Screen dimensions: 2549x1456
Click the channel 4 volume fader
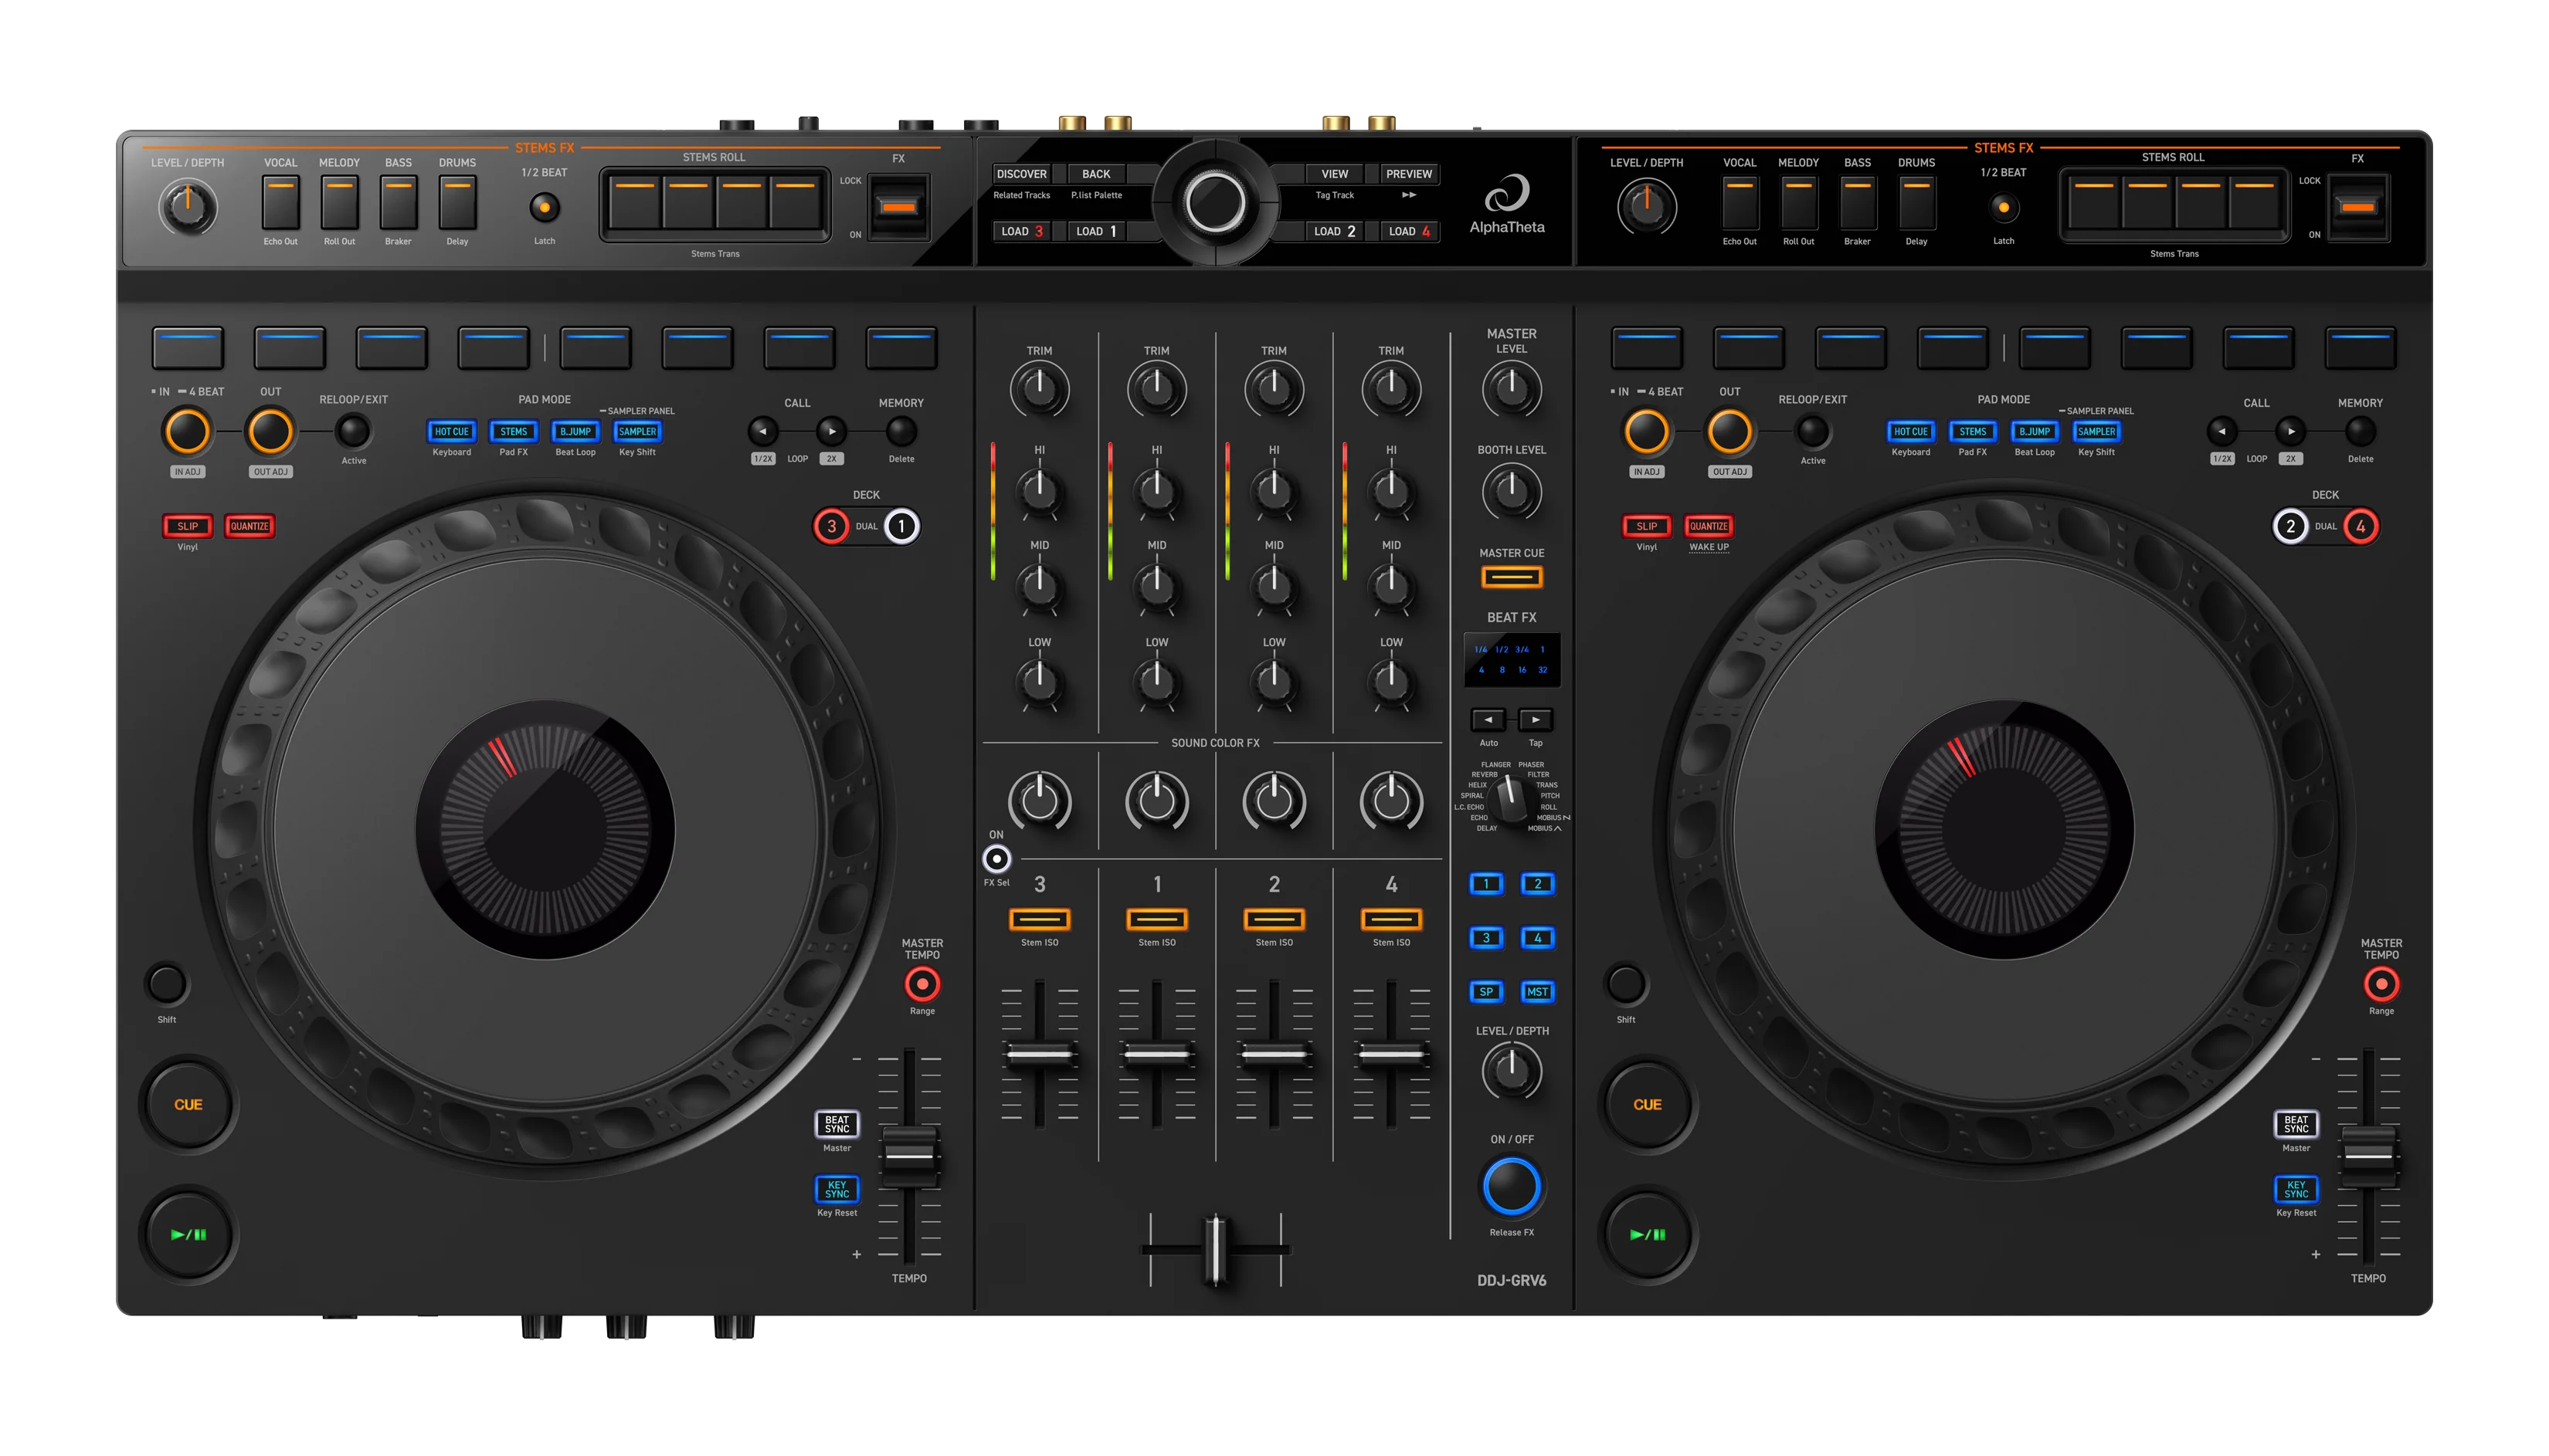tap(1392, 1054)
